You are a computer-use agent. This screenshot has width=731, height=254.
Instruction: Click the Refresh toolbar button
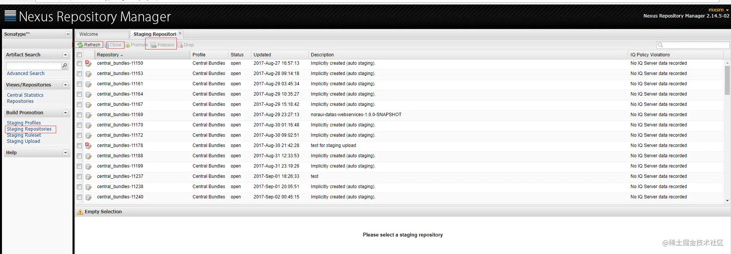pos(89,45)
